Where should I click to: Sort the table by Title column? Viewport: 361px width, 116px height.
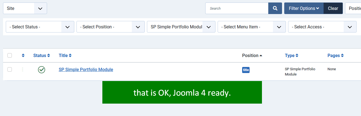pyautogui.click(x=65, y=55)
